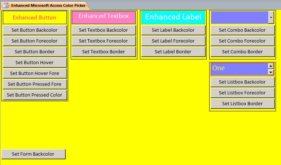Viewport: 281px width, 165px height.
Task: Select the 'One' item in the listbox
Action: (239, 68)
